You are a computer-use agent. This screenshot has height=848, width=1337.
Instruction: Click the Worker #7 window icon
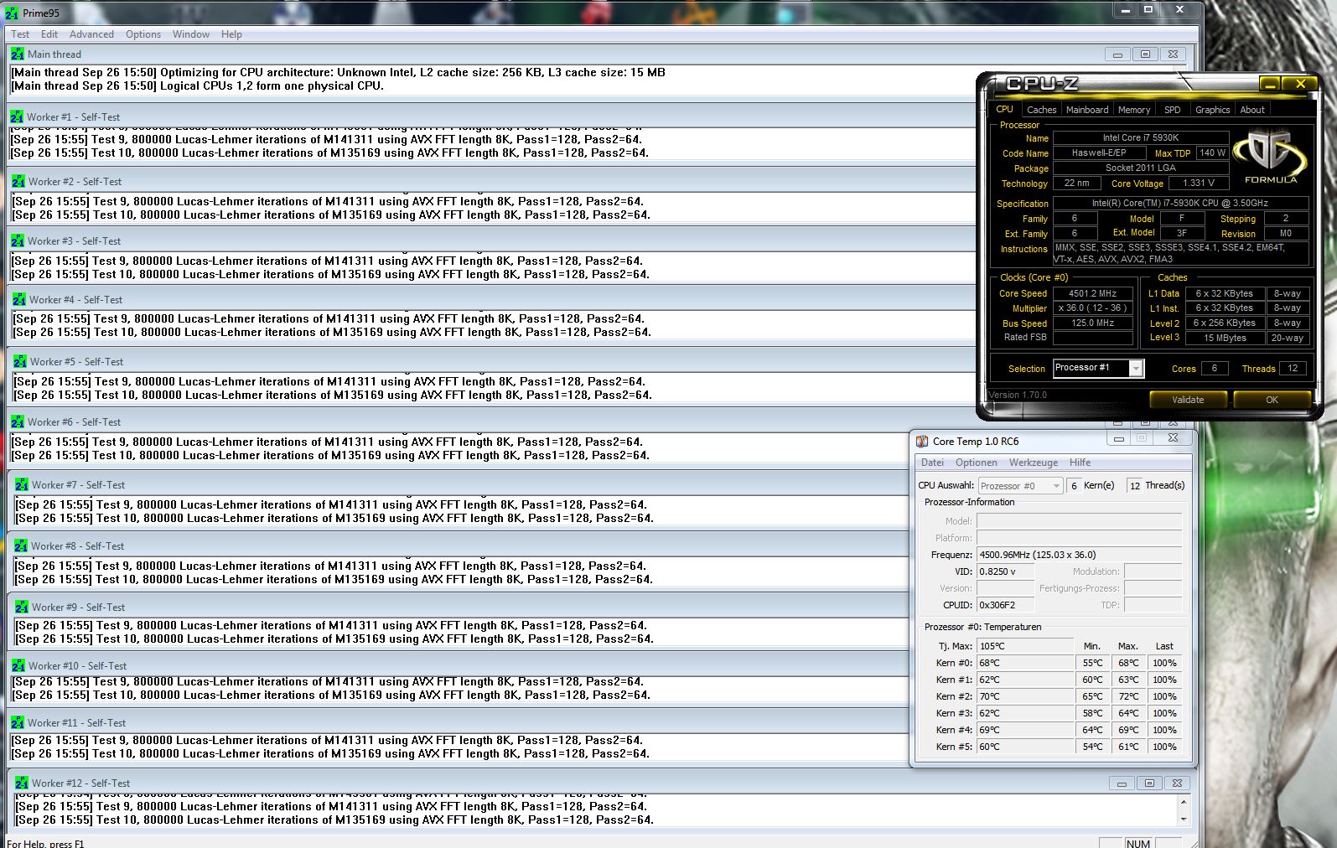coord(22,484)
